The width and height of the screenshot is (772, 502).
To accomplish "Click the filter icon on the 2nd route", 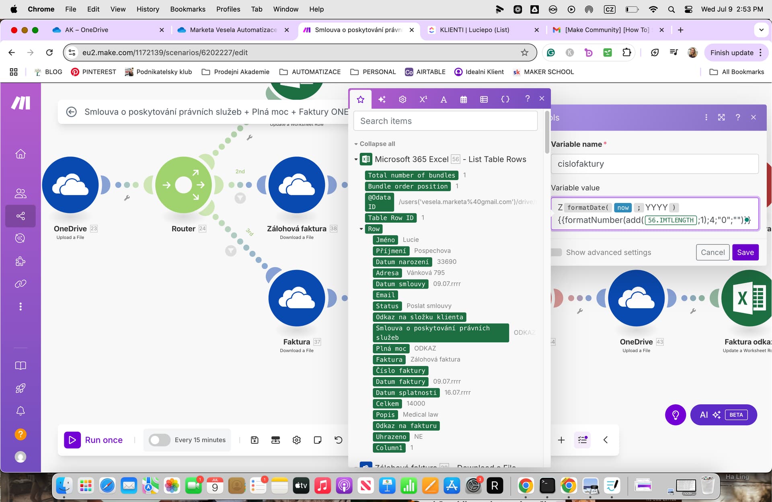I will point(240,198).
